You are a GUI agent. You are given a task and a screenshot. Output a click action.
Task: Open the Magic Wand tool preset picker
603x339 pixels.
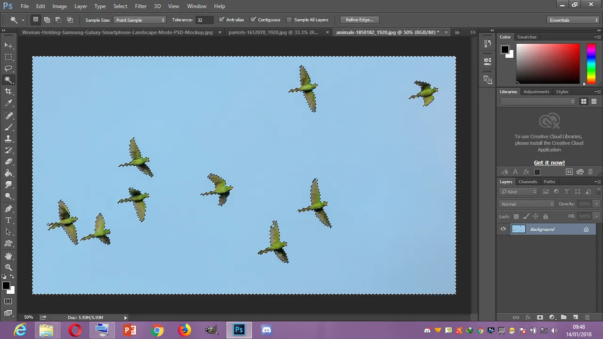pyautogui.click(x=16, y=20)
